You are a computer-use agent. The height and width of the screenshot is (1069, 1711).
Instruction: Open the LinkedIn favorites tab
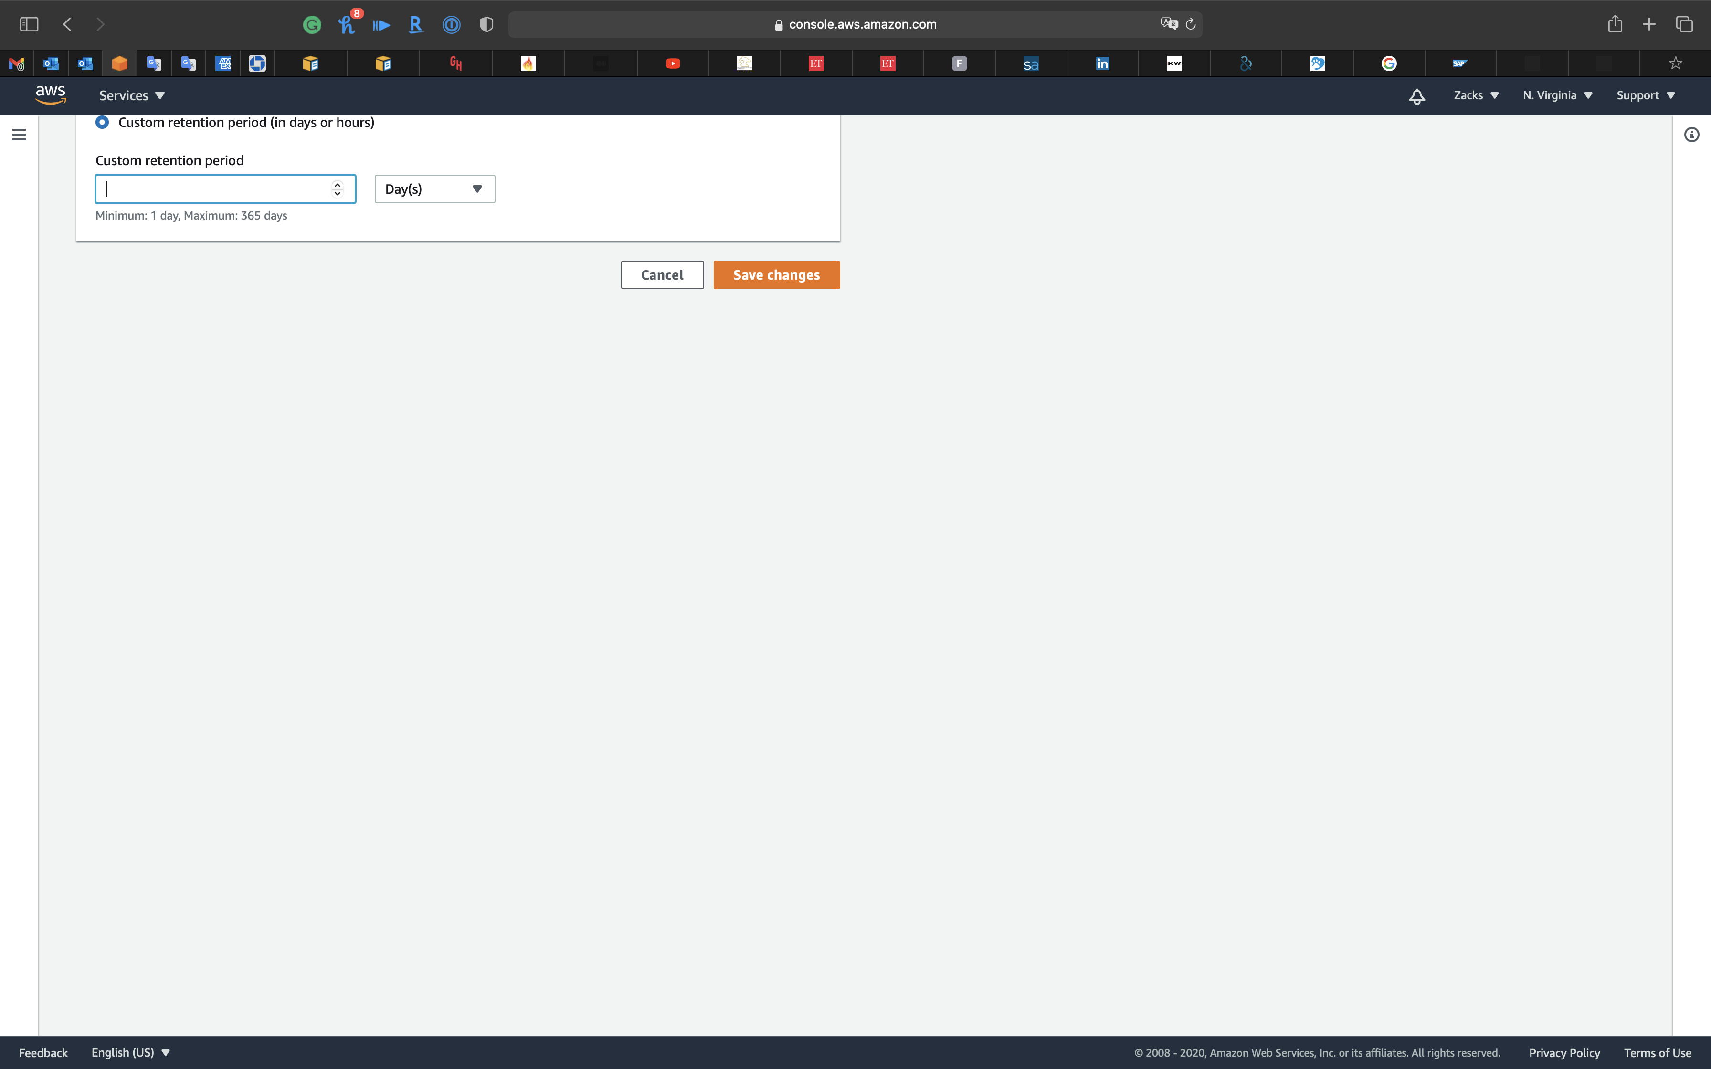[x=1102, y=63]
